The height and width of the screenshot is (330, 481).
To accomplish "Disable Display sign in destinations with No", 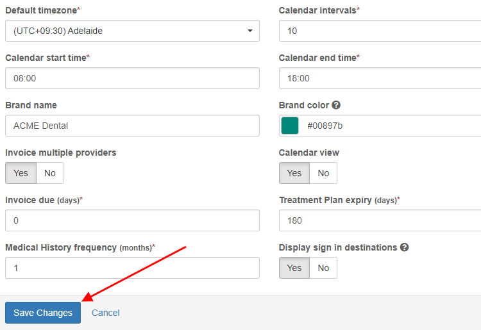I will 323,268.
